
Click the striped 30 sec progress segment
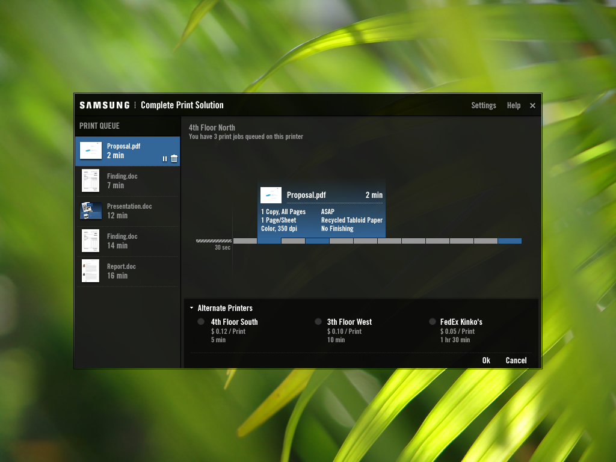214,241
